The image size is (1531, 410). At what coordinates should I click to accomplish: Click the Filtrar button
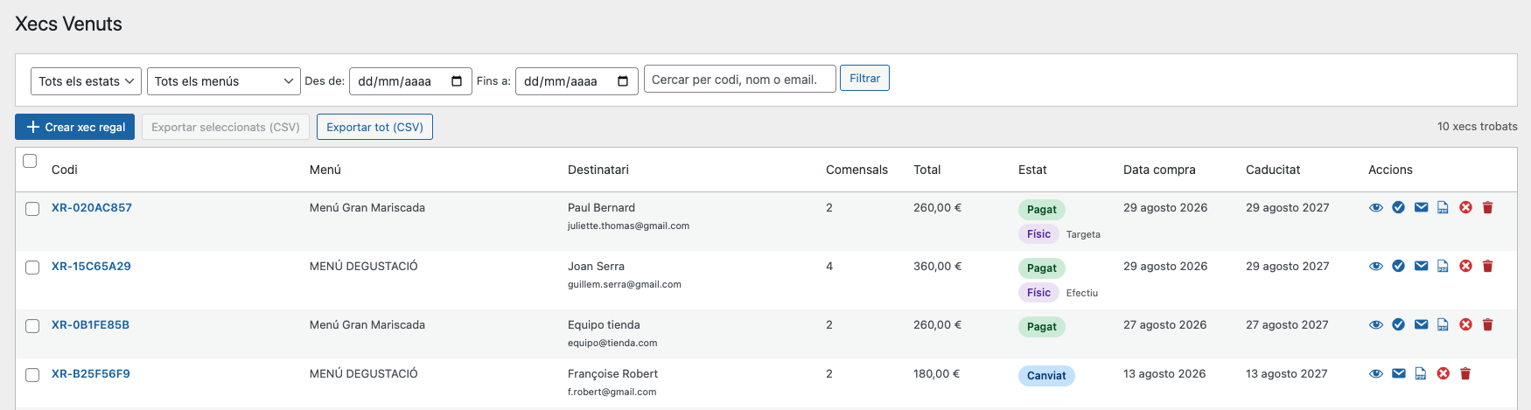point(864,78)
